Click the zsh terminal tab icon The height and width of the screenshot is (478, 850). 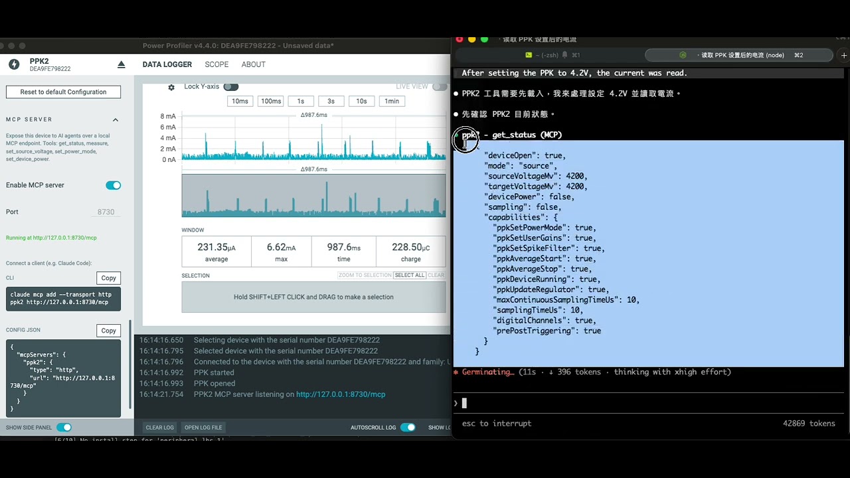coord(529,55)
